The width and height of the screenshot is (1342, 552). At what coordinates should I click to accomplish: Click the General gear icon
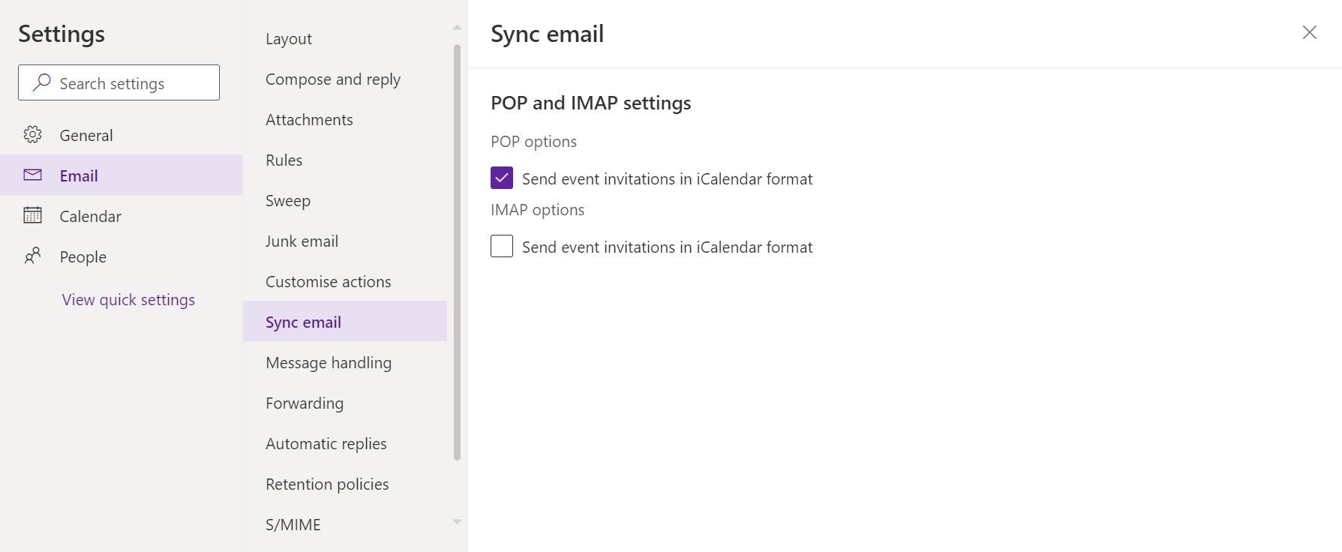click(32, 135)
